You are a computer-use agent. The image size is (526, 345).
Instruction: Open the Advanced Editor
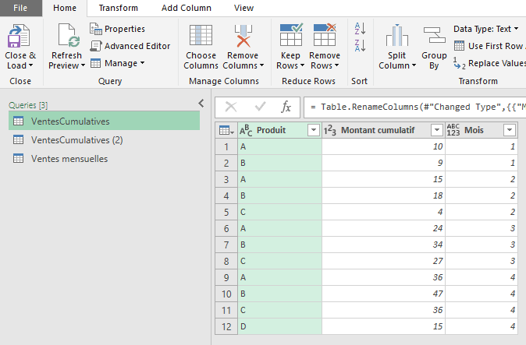(x=130, y=46)
